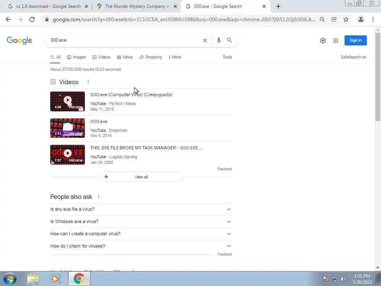The height and width of the screenshot is (286, 381).
Task: Expand 'Is Windows exe a virus?'
Action: tap(141, 222)
